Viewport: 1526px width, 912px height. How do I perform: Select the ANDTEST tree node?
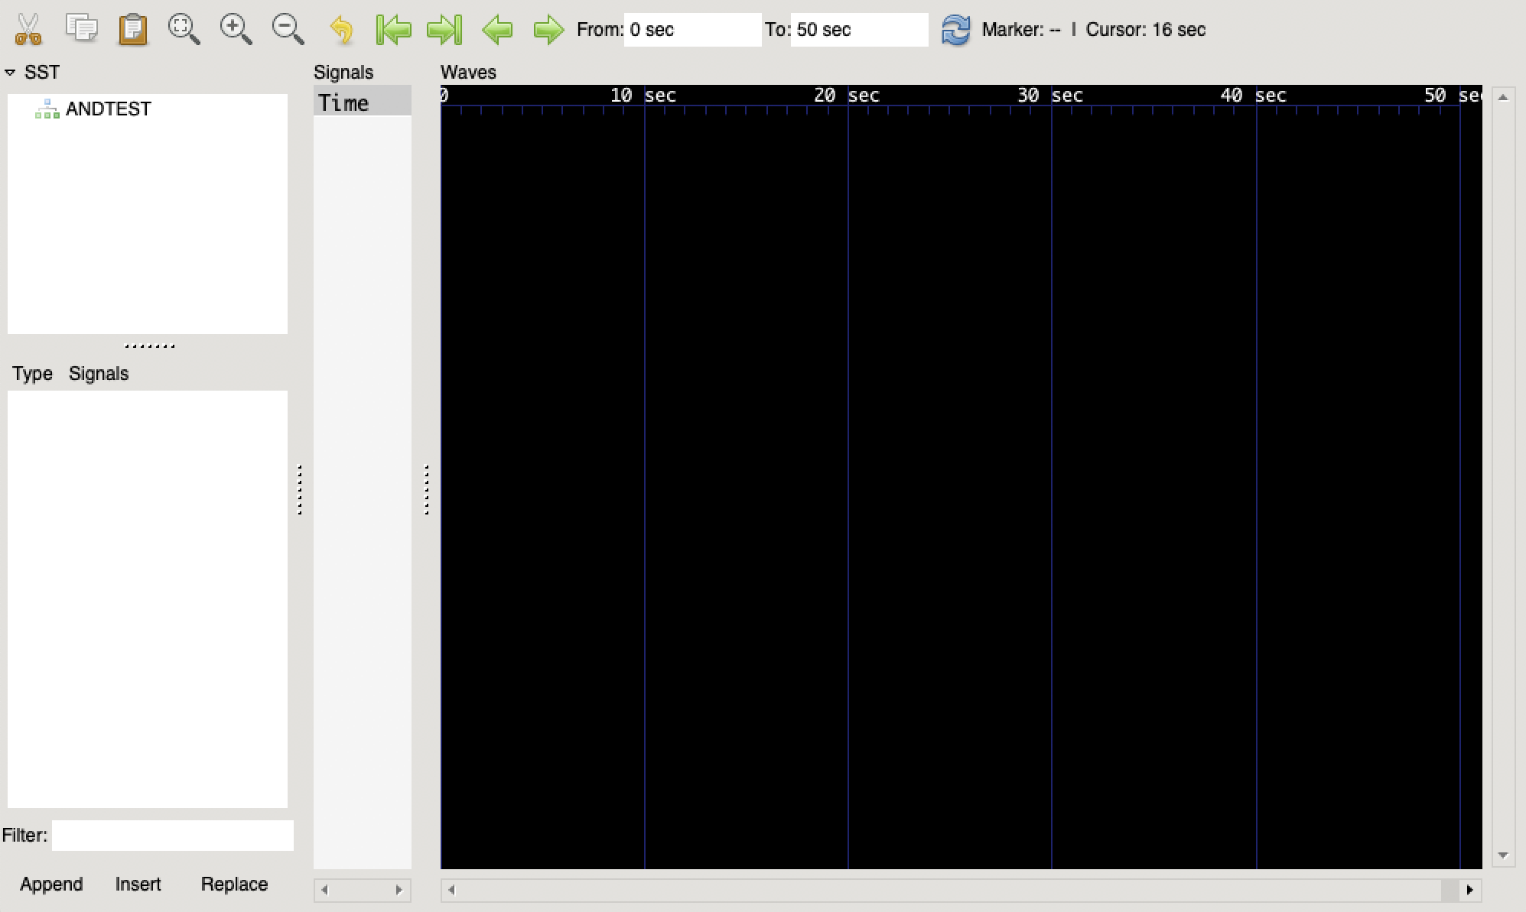coord(108,109)
